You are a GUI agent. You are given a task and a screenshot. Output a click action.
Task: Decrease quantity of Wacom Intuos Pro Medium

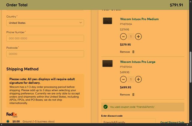(123, 37)
